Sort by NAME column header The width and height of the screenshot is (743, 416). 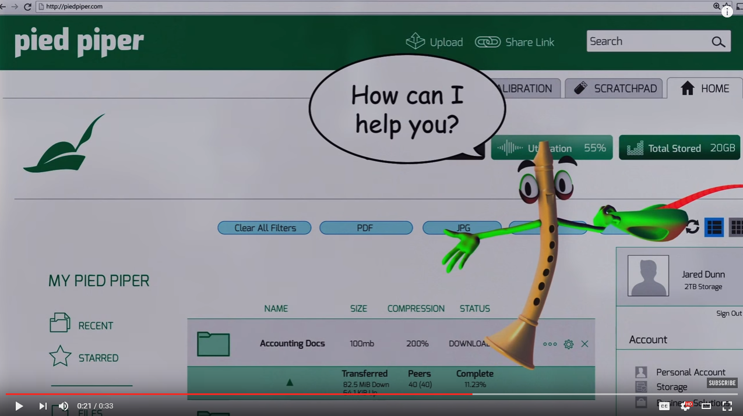(276, 308)
